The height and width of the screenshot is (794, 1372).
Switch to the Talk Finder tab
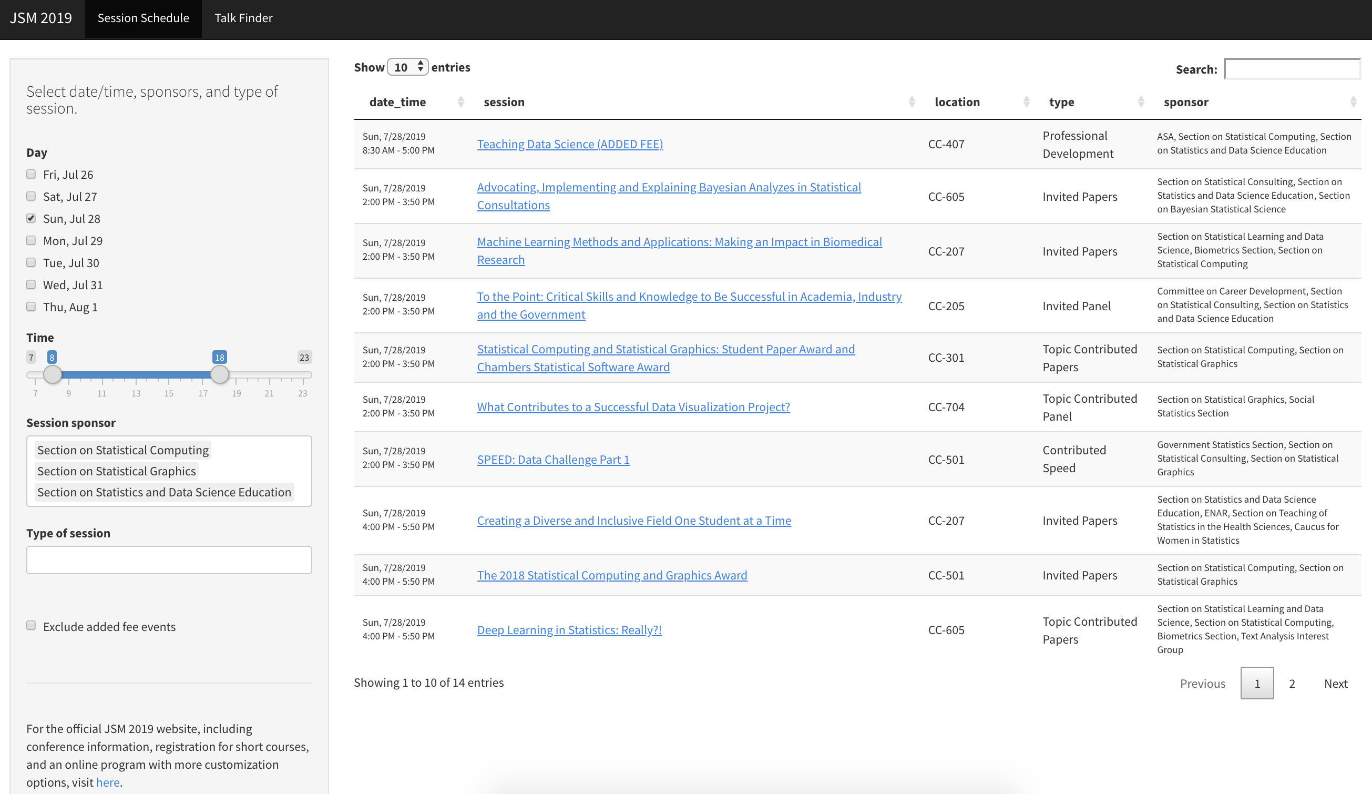243,18
